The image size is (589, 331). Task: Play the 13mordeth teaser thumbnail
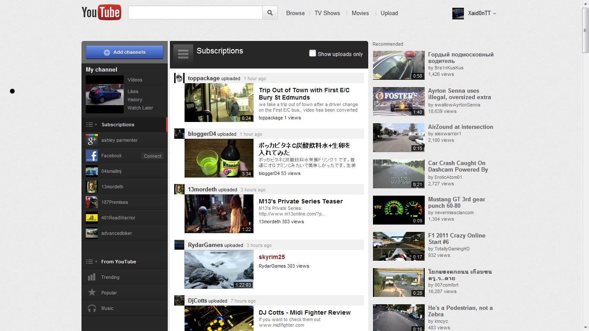coord(219,214)
